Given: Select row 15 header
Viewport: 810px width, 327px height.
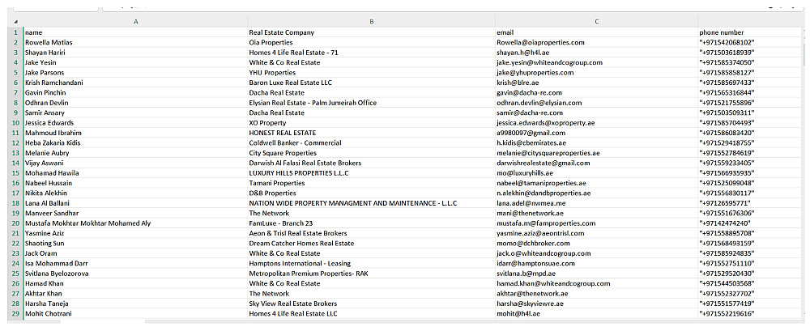Looking at the screenshot, I should coord(15,173).
